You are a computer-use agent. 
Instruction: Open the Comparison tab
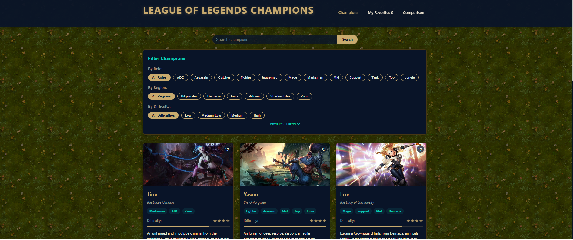(413, 13)
